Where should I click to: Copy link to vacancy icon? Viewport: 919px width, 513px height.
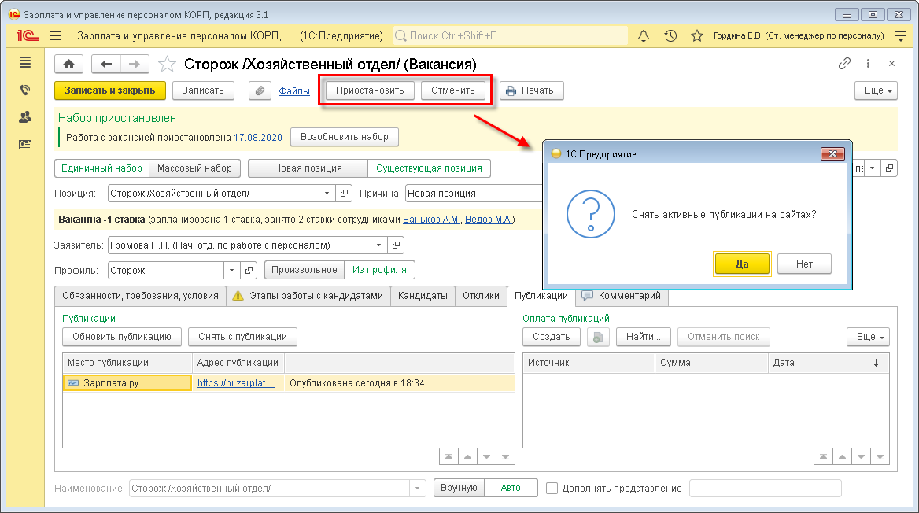(x=844, y=64)
